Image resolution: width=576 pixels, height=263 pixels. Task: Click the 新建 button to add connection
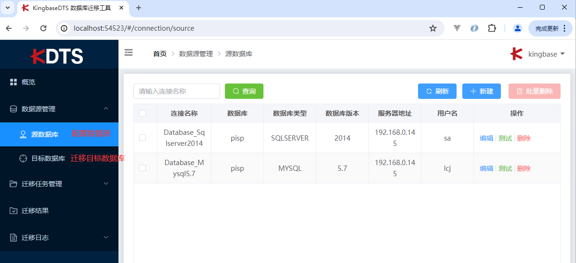[481, 91]
